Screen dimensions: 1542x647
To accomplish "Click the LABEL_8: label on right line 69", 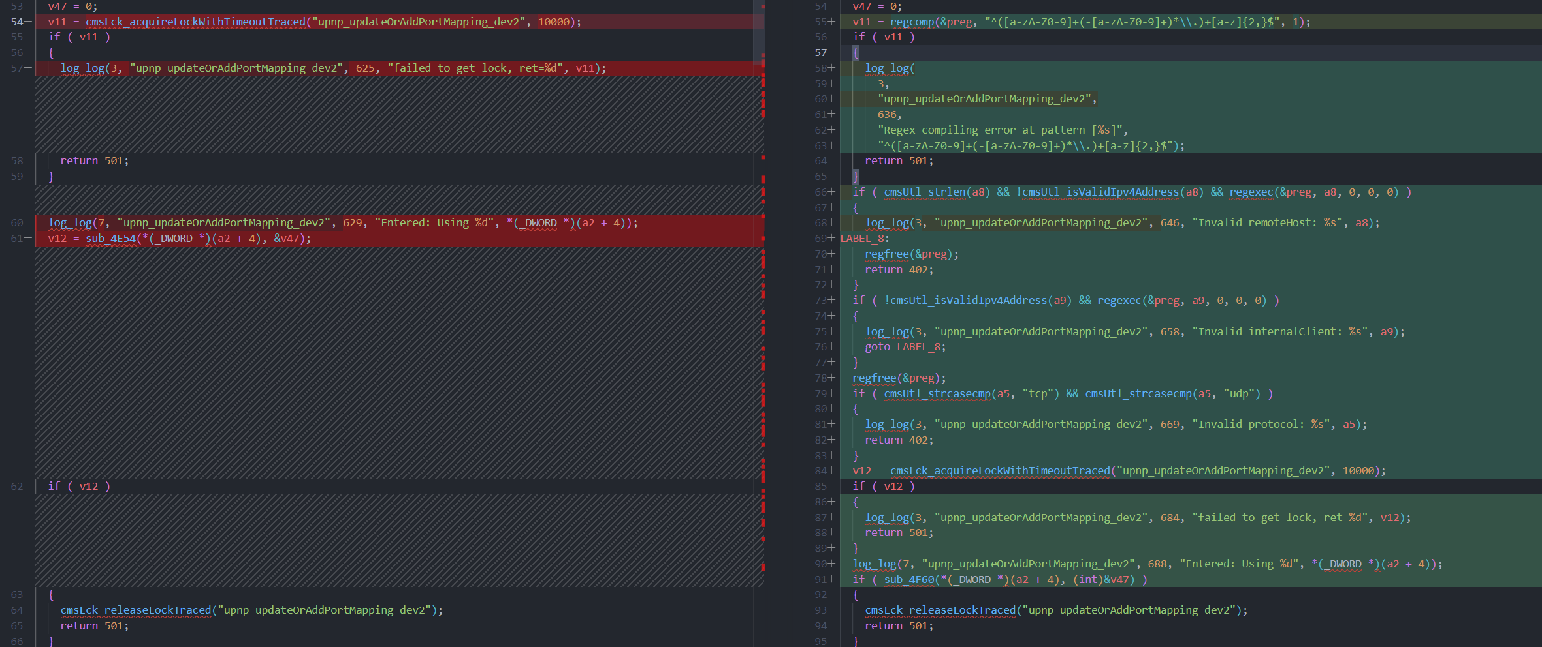I will point(865,238).
